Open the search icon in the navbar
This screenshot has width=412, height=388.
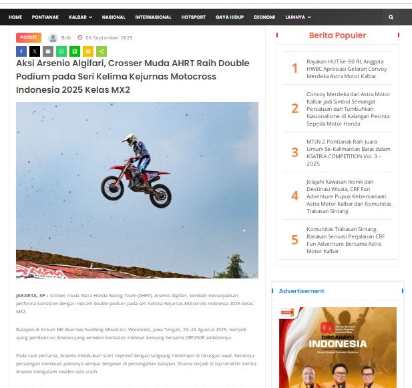[391, 17]
